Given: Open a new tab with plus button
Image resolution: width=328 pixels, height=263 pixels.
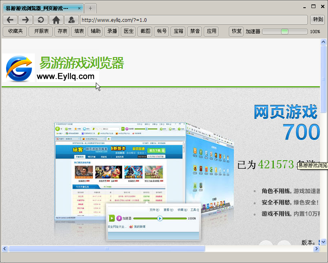Looking at the screenshot, I should tap(90, 8).
